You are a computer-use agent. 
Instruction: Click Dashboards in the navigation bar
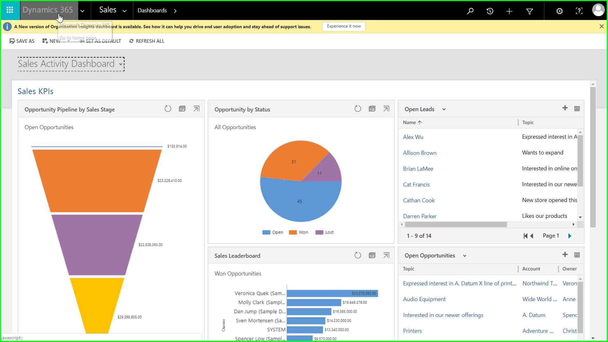tap(152, 10)
